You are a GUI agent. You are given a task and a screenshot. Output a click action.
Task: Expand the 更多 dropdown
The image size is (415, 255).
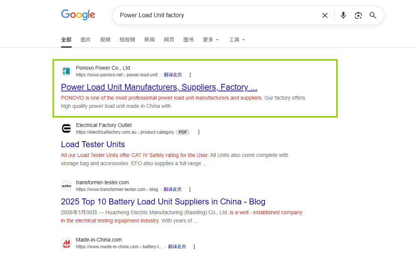tap(211, 40)
